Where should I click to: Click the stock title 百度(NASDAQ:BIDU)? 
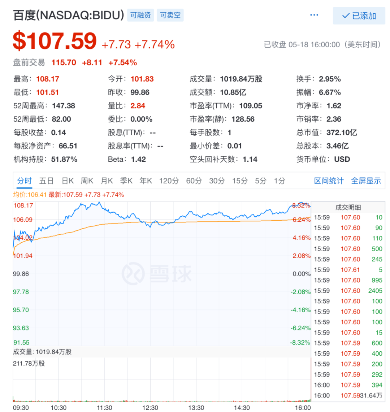point(69,15)
